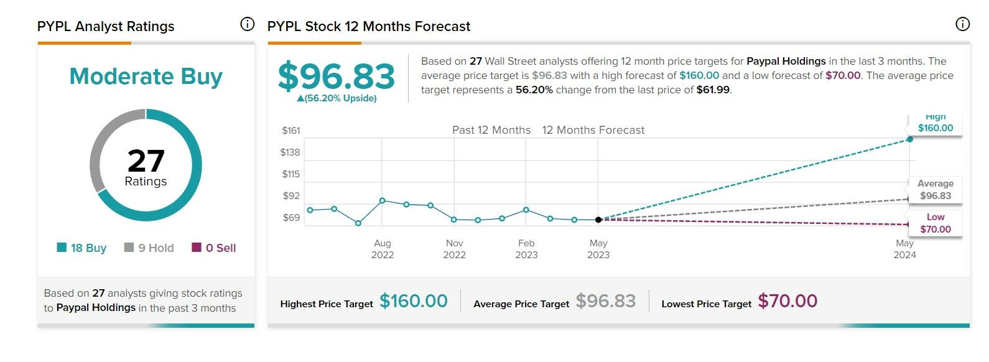Click Paypal Holdings in analyst ratings footer
Screen dimensions: 989x362
click(x=96, y=308)
